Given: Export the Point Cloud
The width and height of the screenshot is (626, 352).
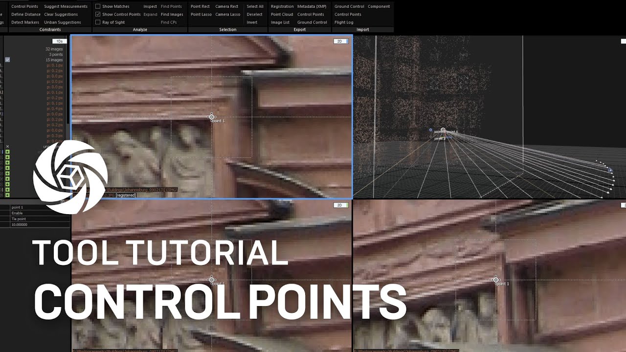Looking at the screenshot, I should (282, 14).
